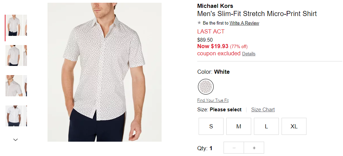This screenshot has height=156, width=343.
Task: View coupon exclusion Details
Action: [x=249, y=54]
